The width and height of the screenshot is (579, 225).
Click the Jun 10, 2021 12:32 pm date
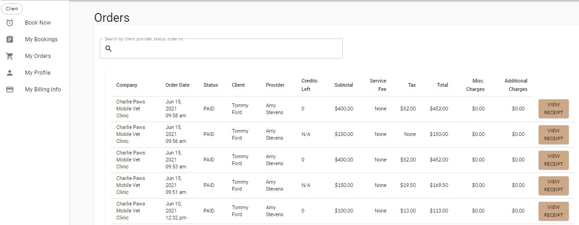pyautogui.click(x=177, y=211)
